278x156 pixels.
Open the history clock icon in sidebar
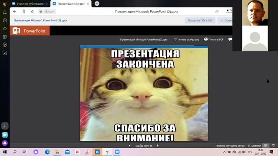pos(5,20)
